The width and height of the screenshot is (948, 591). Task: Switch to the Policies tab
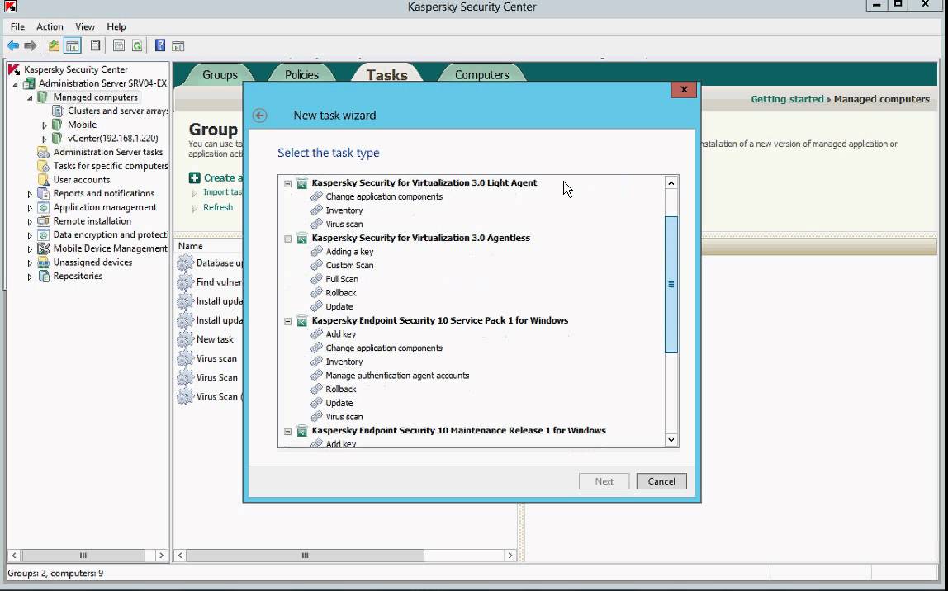click(x=301, y=75)
